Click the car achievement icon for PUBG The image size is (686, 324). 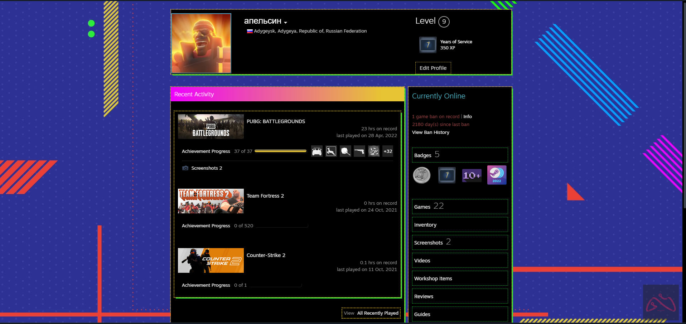(317, 151)
